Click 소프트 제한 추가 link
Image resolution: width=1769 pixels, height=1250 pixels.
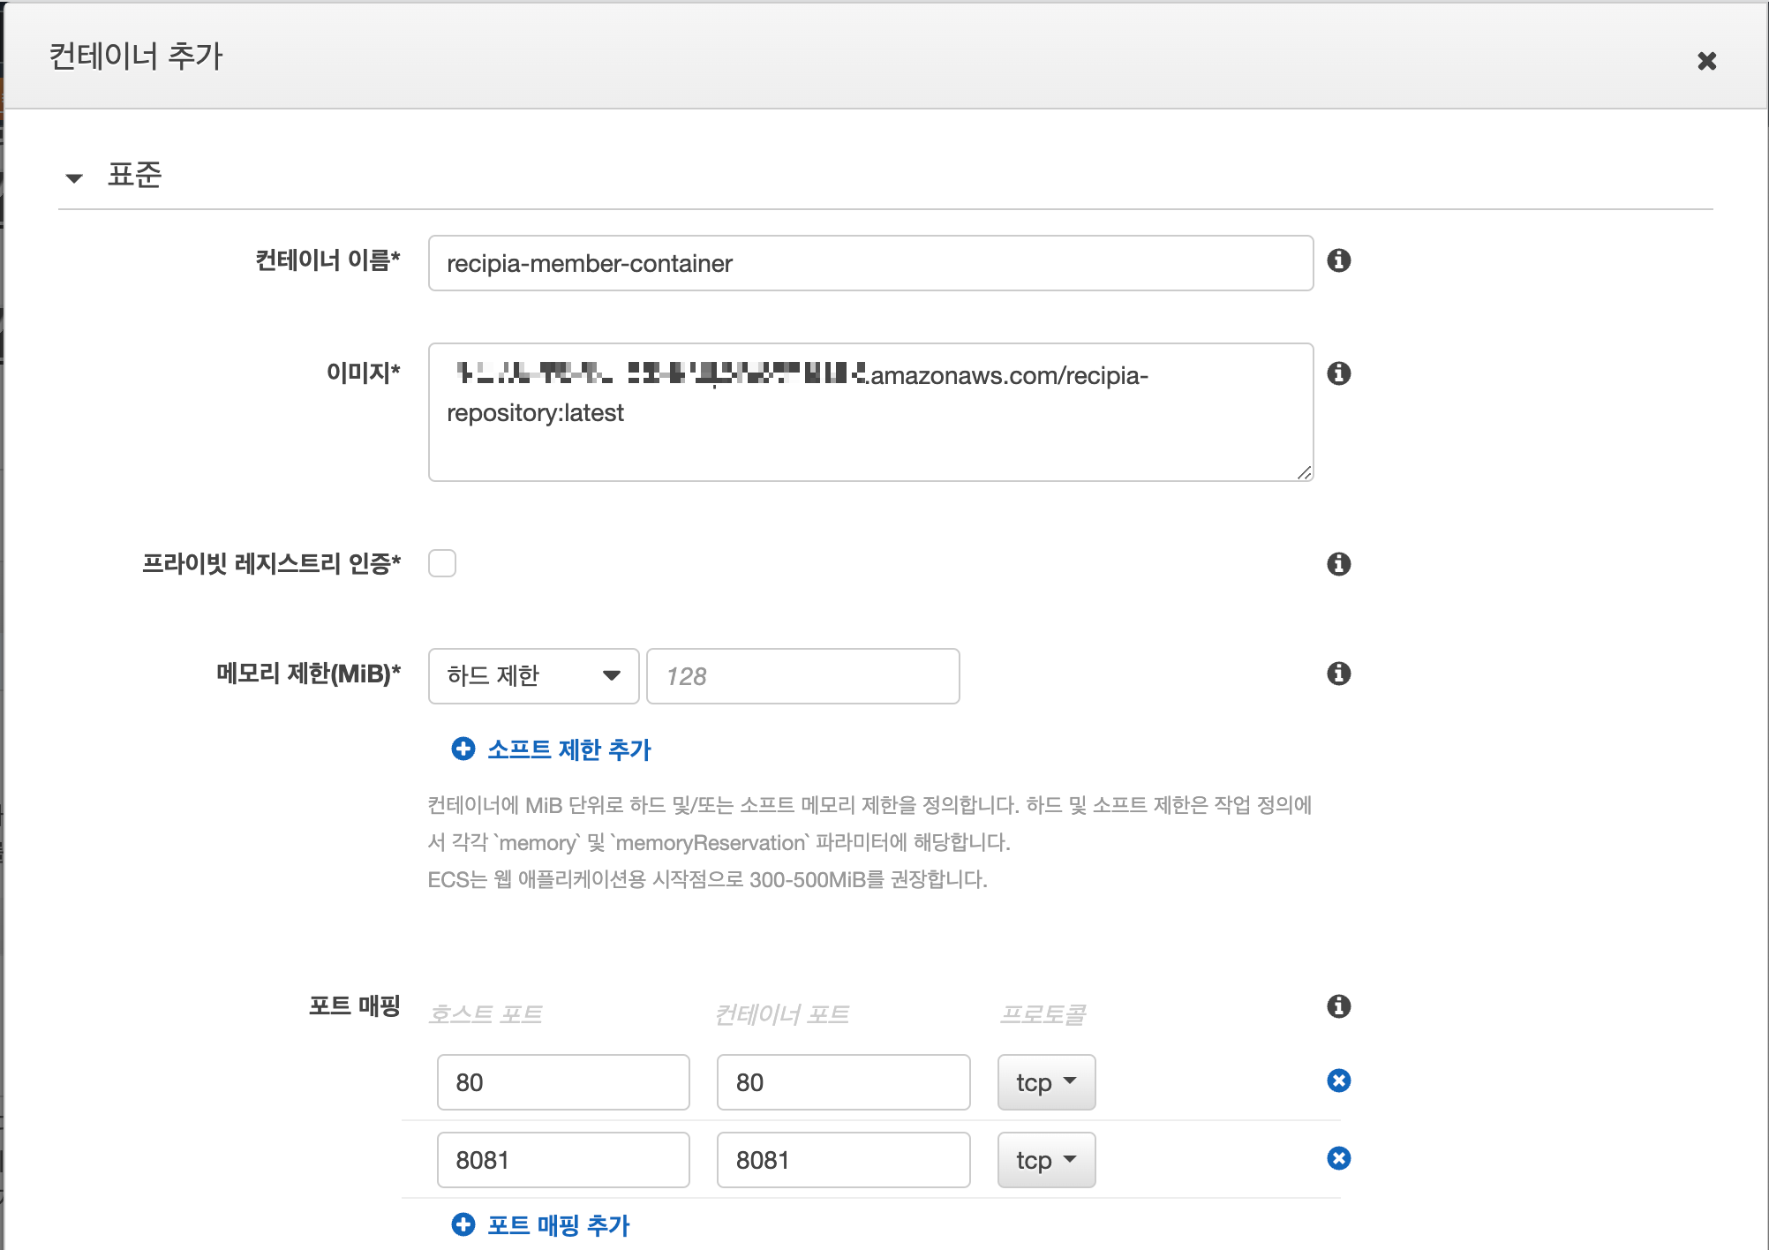[x=568, y=749]
